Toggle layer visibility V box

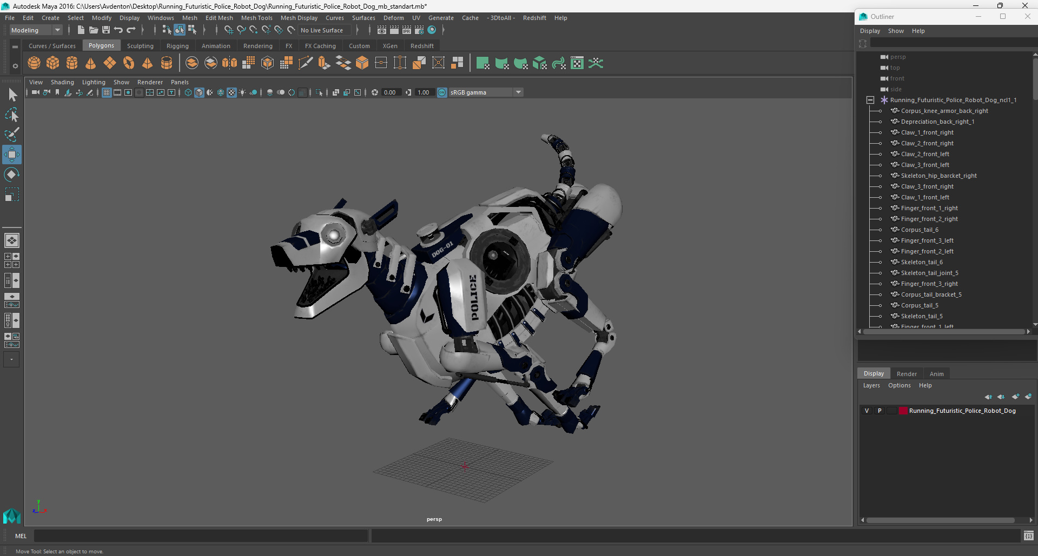867,411
